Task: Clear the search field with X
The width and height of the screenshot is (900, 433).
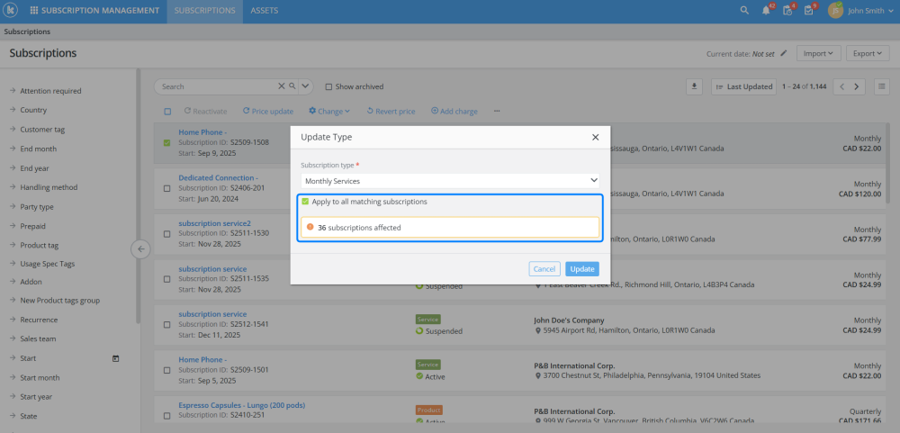Action: (281, 86)
